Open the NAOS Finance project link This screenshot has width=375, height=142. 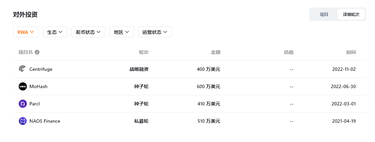(x=45, y=121)
